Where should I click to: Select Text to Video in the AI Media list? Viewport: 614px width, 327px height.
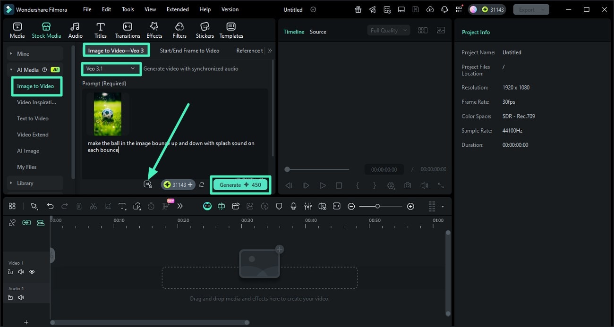pyautogui.click(x=33, y=118)
